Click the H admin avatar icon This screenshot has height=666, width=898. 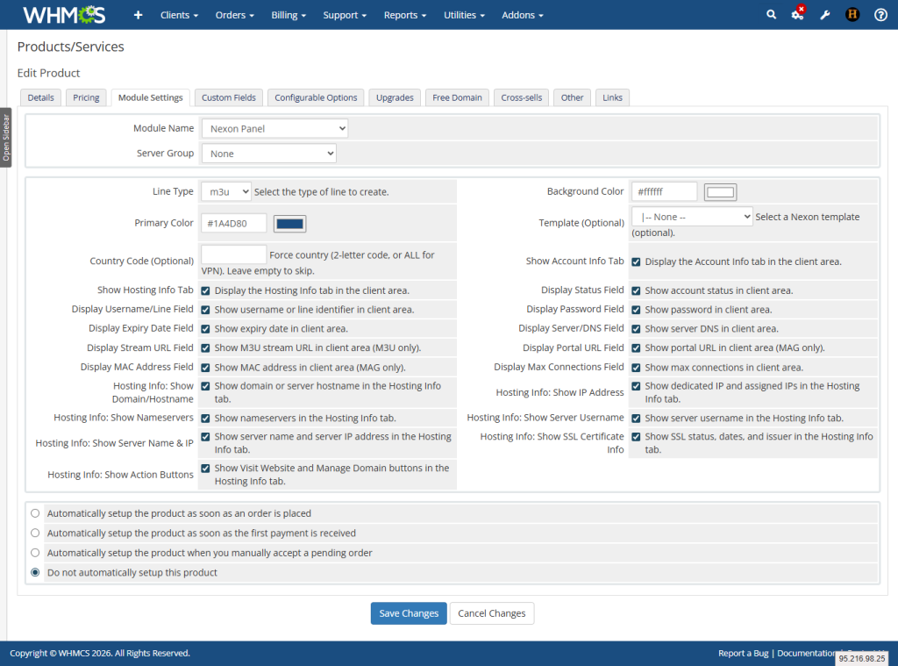click(x=852, y=14)
